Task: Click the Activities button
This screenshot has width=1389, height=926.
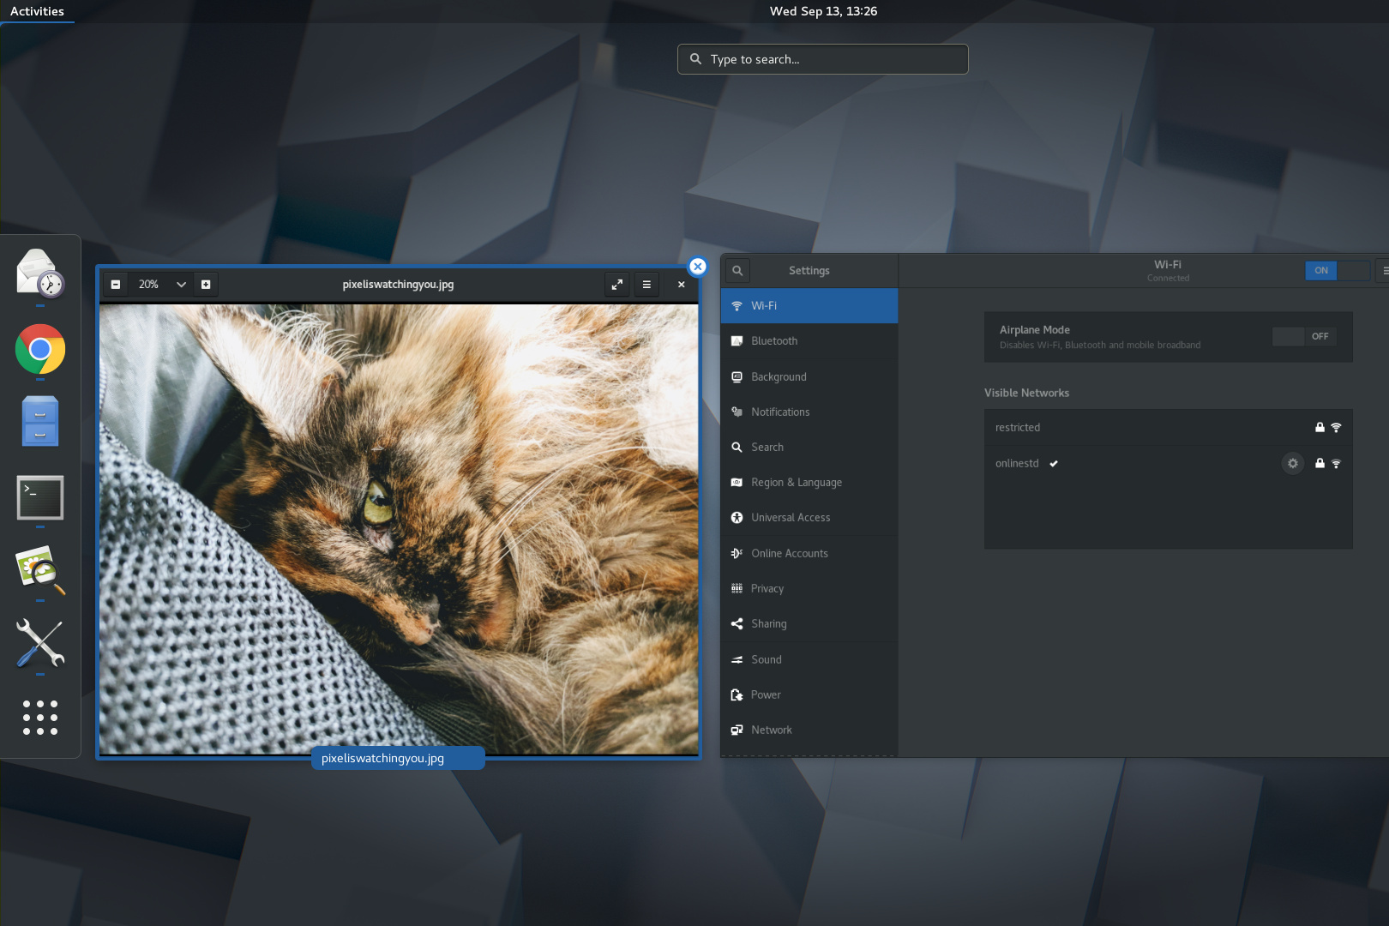Action: tap(37, 11)
